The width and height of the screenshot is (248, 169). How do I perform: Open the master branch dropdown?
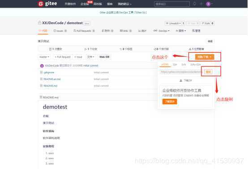(44, 57)
